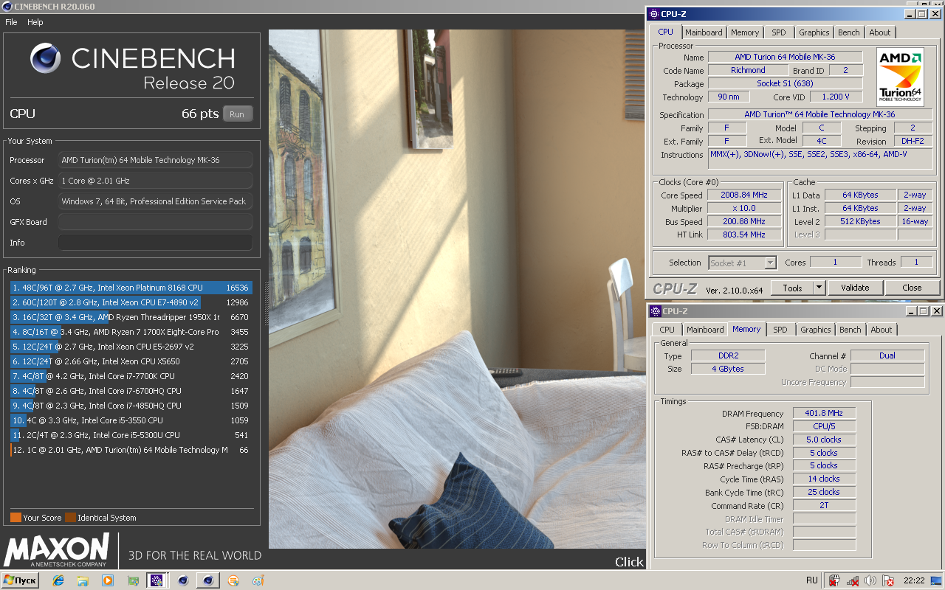Image resolution: width=945 pixels, height=590 pixels.
Task: Select the Xeon X5650 ranking row
Action: [131, 361]
